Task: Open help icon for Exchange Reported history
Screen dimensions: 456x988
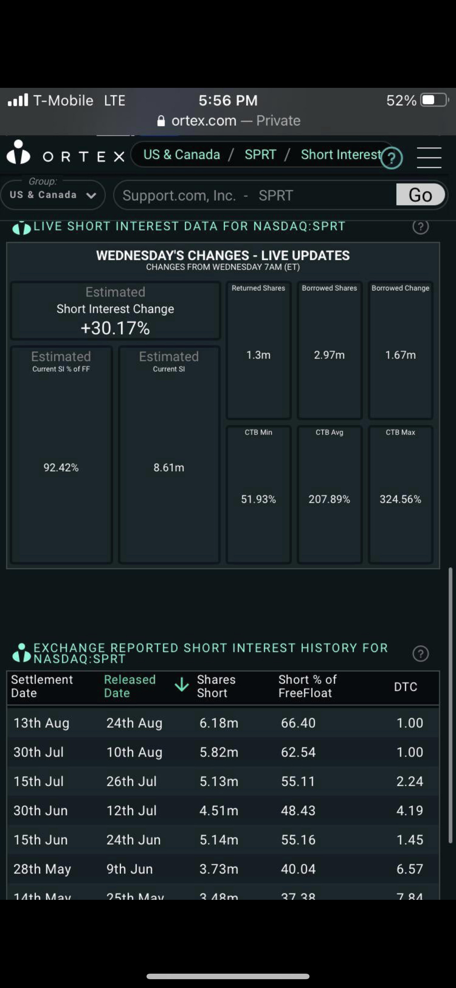Action: [x=420, y=653]
